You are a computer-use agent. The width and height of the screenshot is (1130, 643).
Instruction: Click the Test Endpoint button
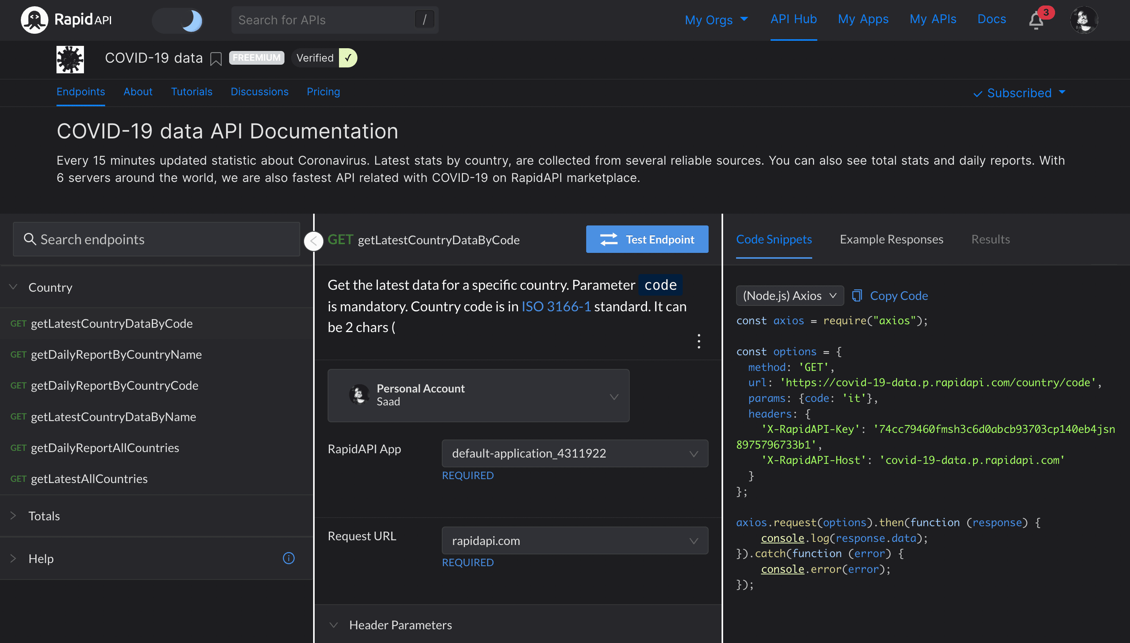(647, 239)
